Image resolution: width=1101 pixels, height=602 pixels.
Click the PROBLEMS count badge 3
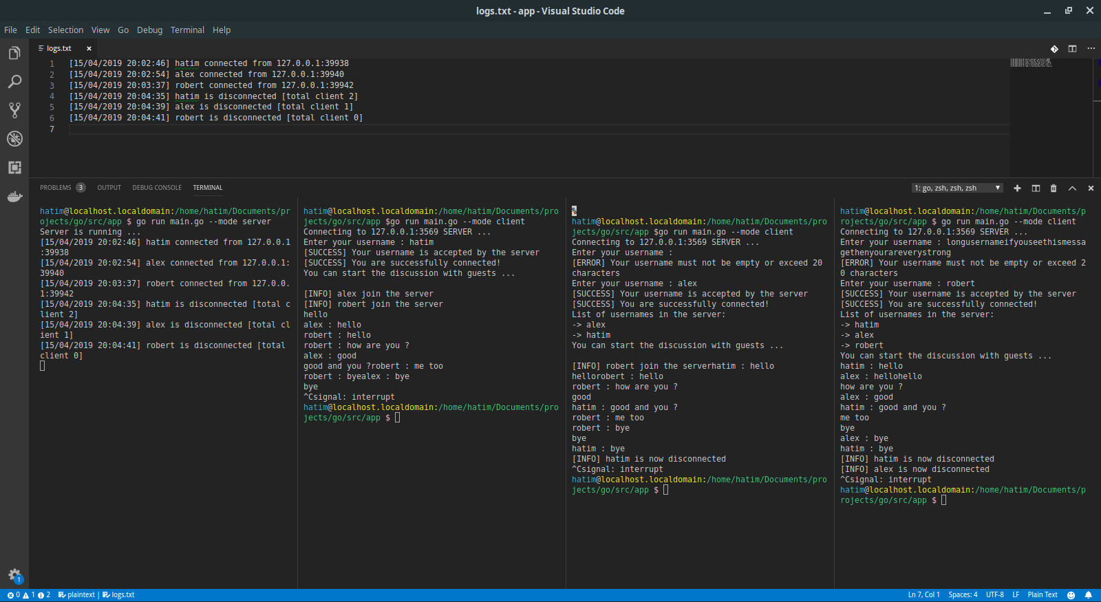(81, 188)
